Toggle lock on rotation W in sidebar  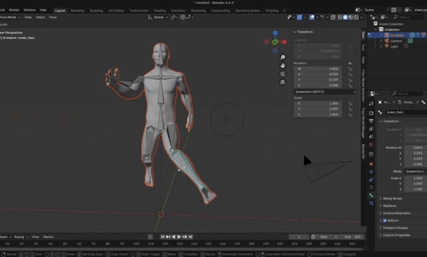pos(350,68)
